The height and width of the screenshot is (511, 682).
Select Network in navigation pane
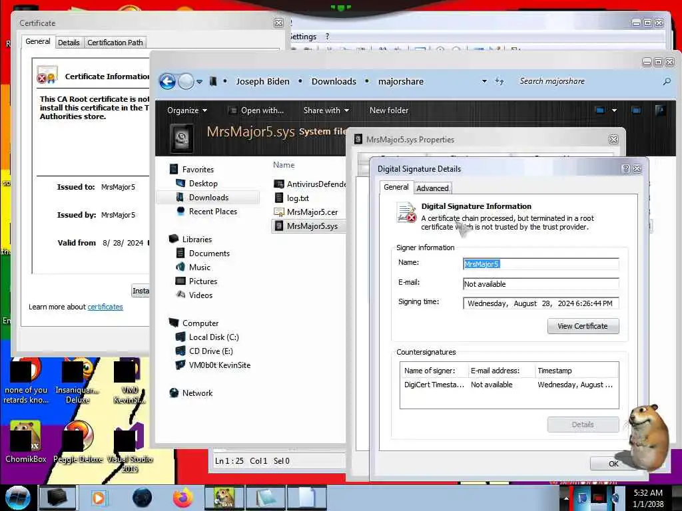197,393
